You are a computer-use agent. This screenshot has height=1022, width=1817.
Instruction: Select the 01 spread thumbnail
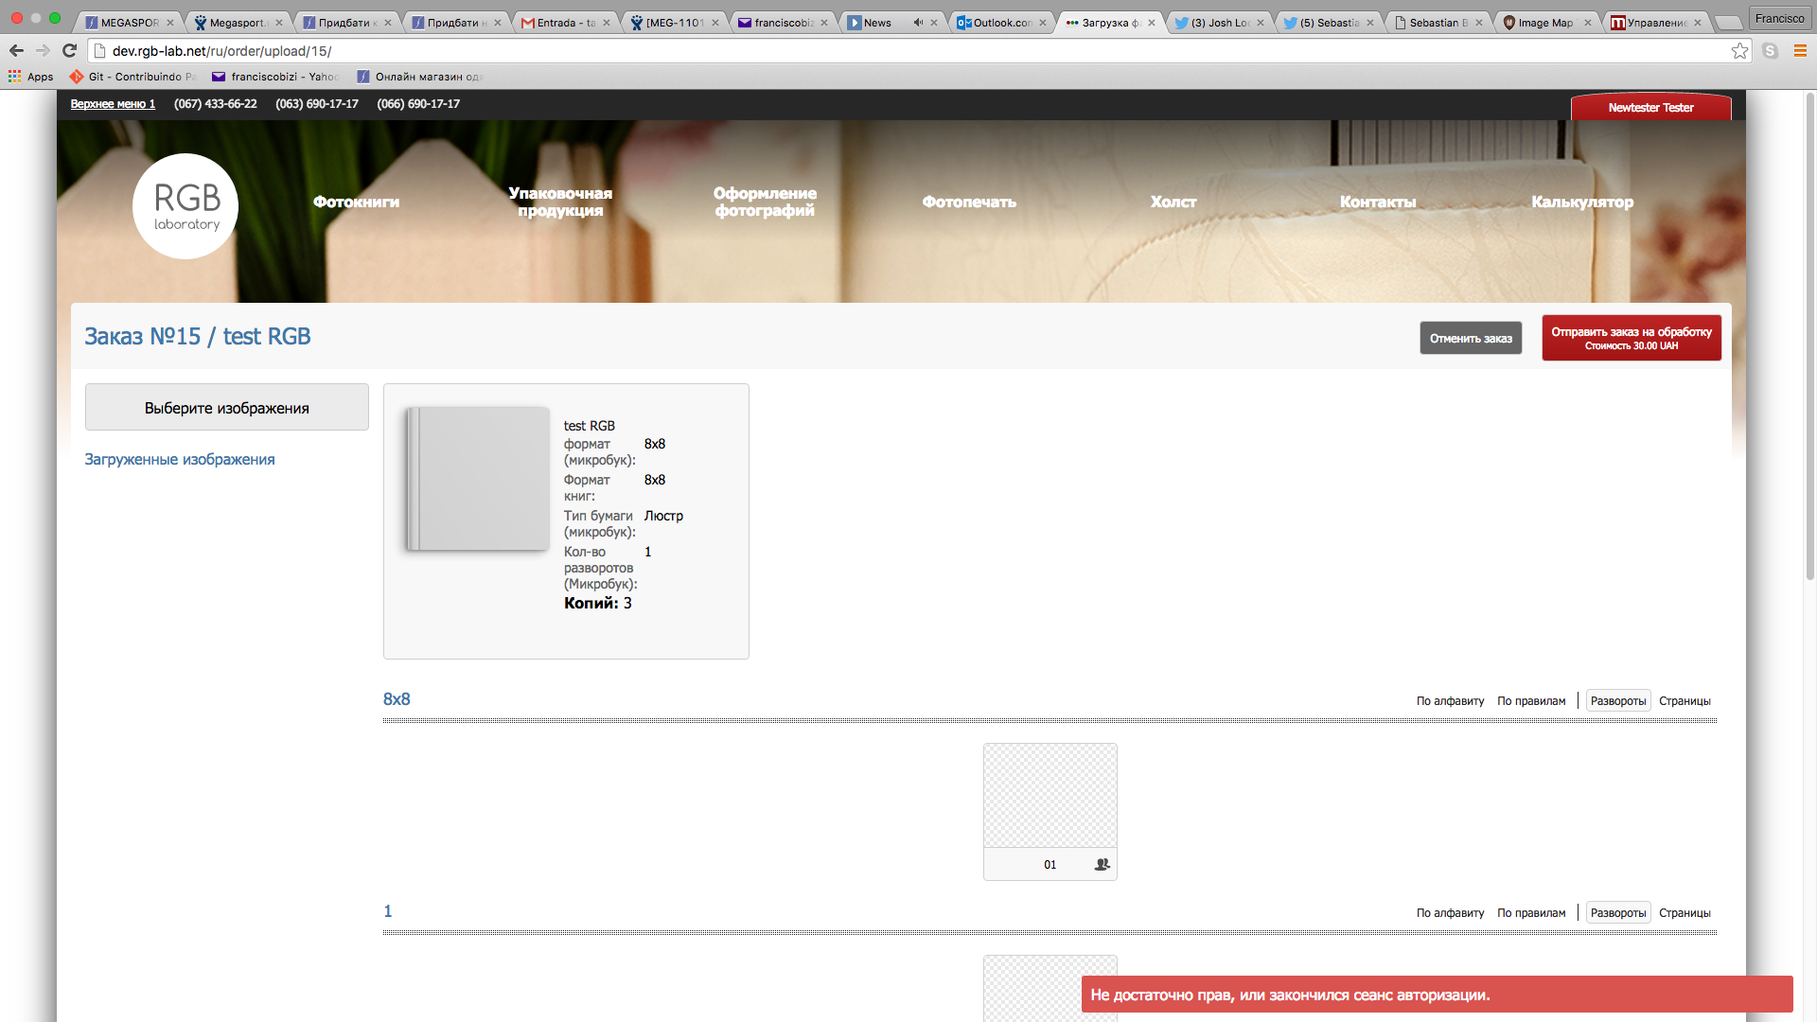click(1050, 795)
